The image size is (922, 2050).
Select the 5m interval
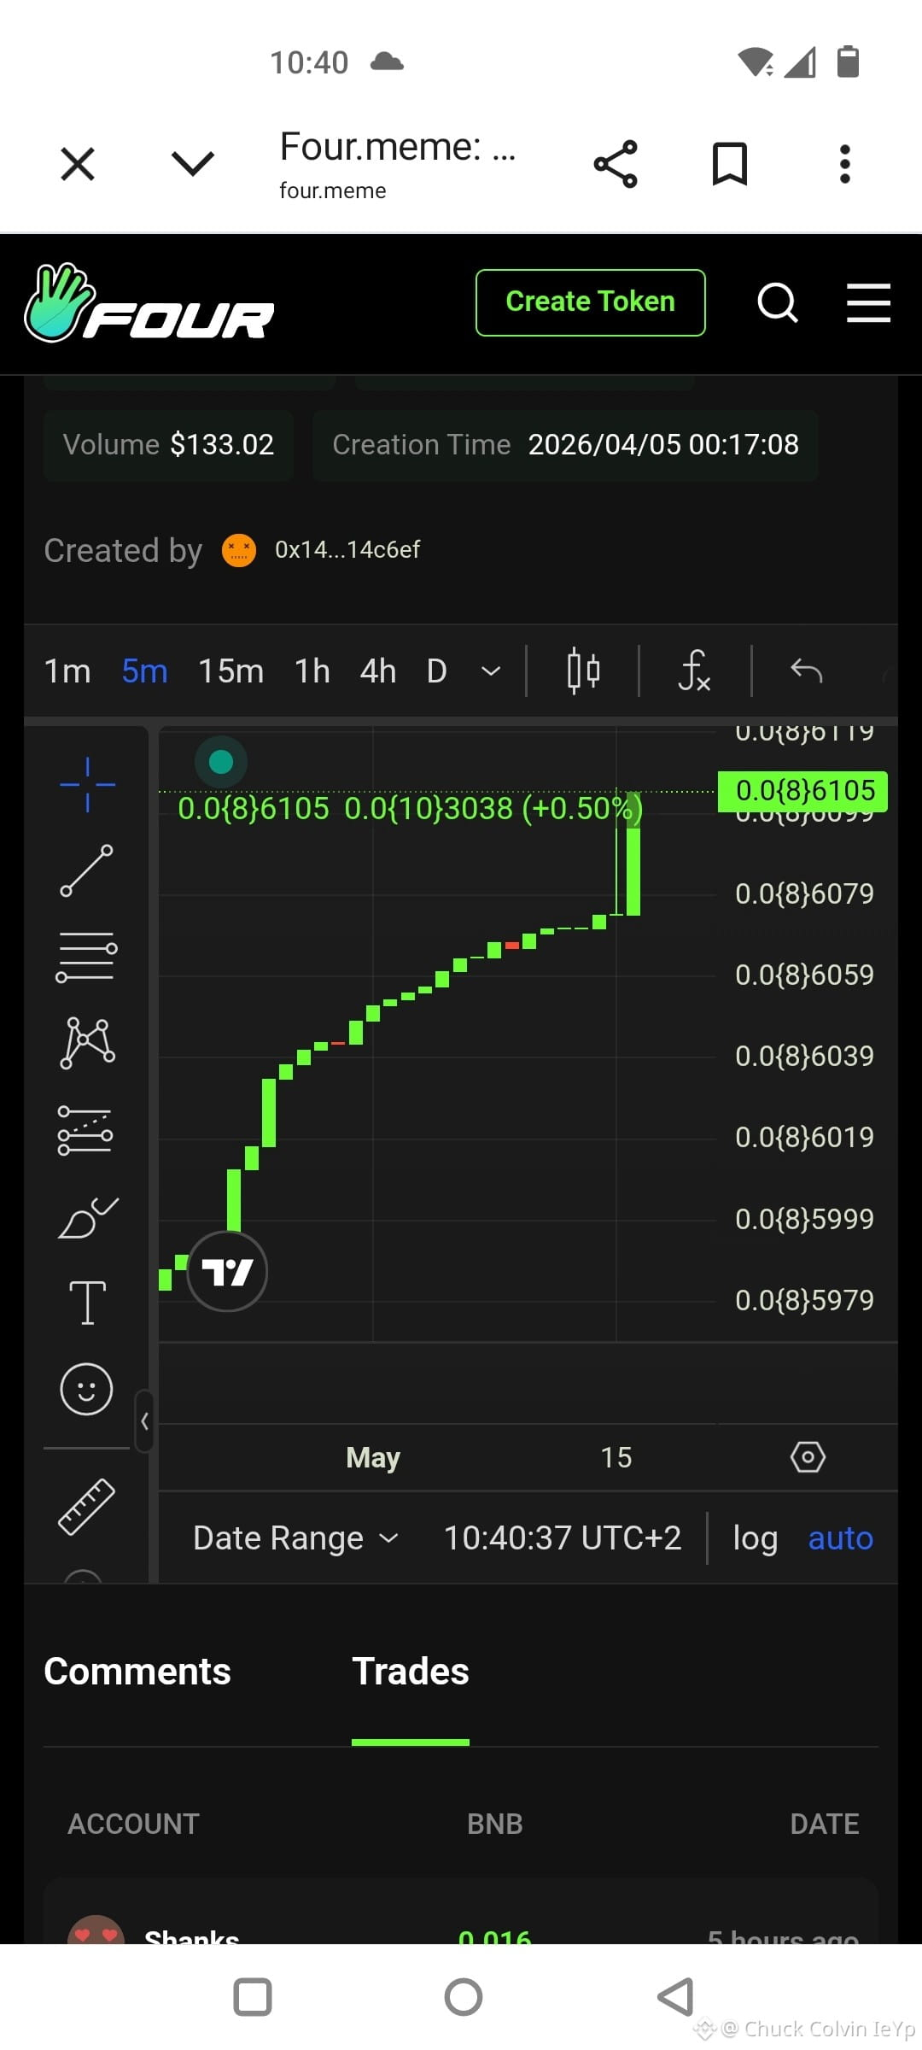click(x=145, y=671)
